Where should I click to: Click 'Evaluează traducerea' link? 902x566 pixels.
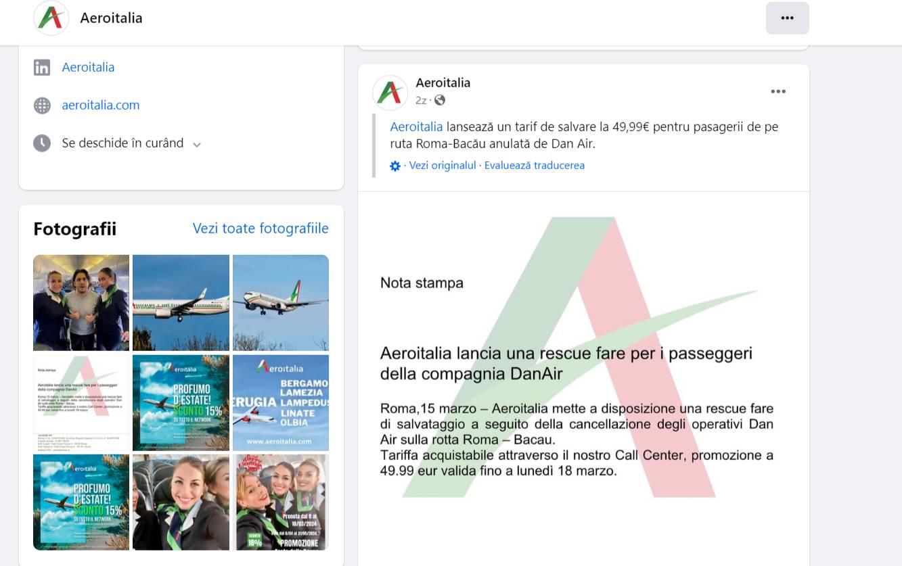[535, 165]
